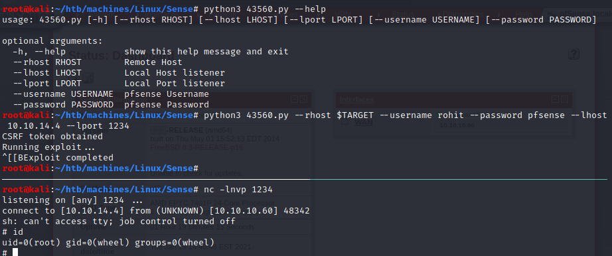Viewport: 612px width, 256px height.
Task: Click 'AMD EPYC 7401P 24-Core Processor' text
Action: tap(212, 203)
